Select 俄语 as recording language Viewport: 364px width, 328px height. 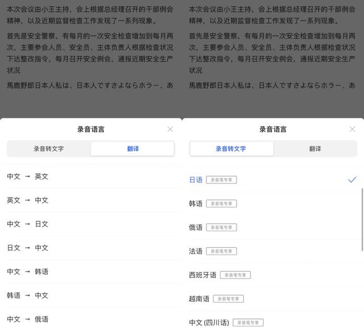[x=273, y=227]
